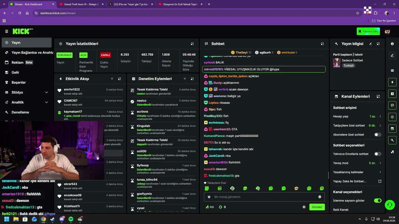
Task: Select the play-circle icon in the right sidebar
Action: pyautogui.click(x=392, y=117)
